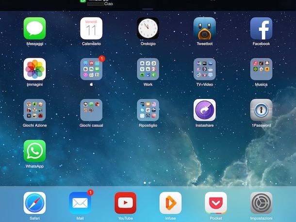The height and width of the screenshot is (222, 296).
Task: Open the Work folder
Action: pyautogui.click(x=148, y=69)
